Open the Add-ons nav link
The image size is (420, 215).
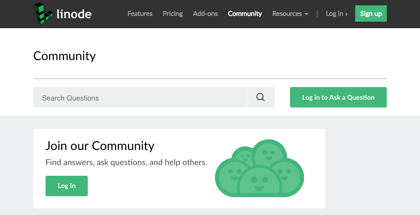click(x=205, y=13)
